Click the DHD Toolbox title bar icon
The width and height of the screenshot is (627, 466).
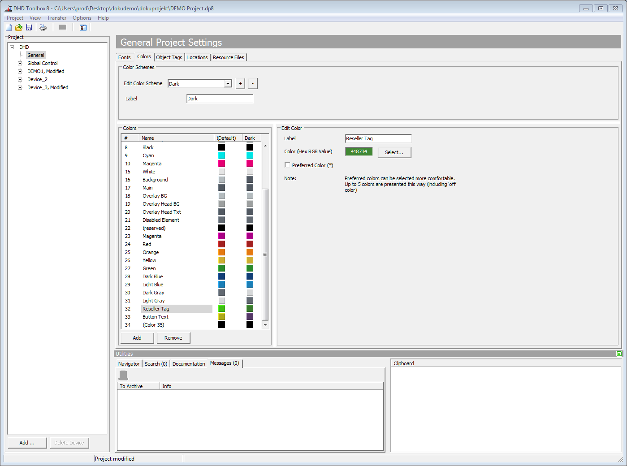pos(7,8)
